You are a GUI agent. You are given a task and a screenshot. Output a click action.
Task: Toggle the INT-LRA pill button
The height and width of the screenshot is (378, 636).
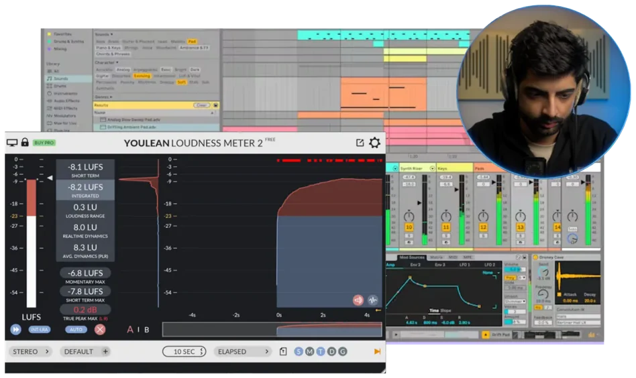click(x=40, y=329)
